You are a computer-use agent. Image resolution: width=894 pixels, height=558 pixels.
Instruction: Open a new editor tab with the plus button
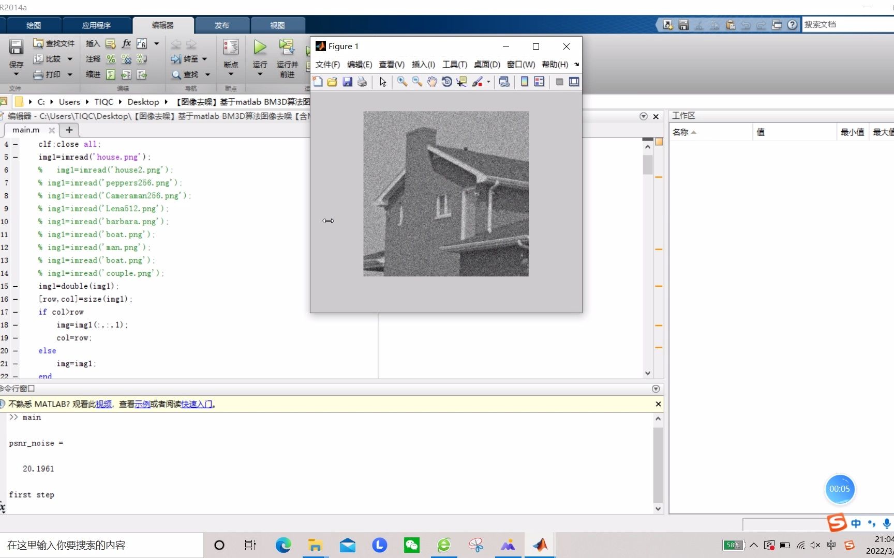pyautogui.click(x=69, y=130)
